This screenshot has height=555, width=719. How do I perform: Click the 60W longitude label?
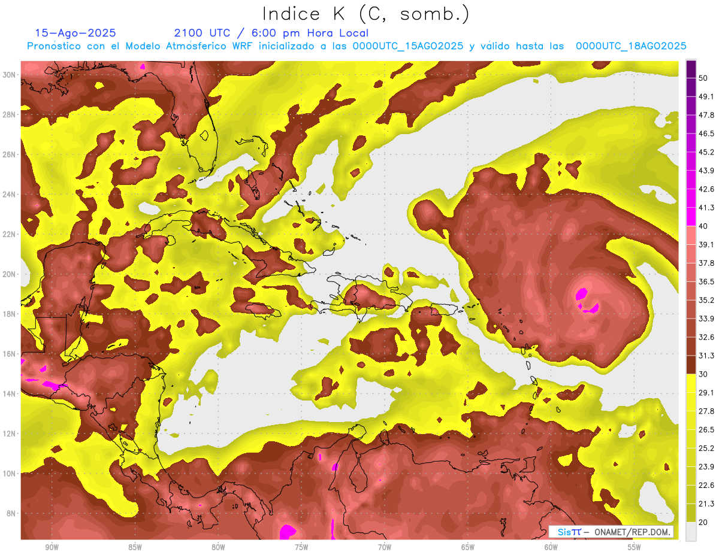[x=551, y=547]
